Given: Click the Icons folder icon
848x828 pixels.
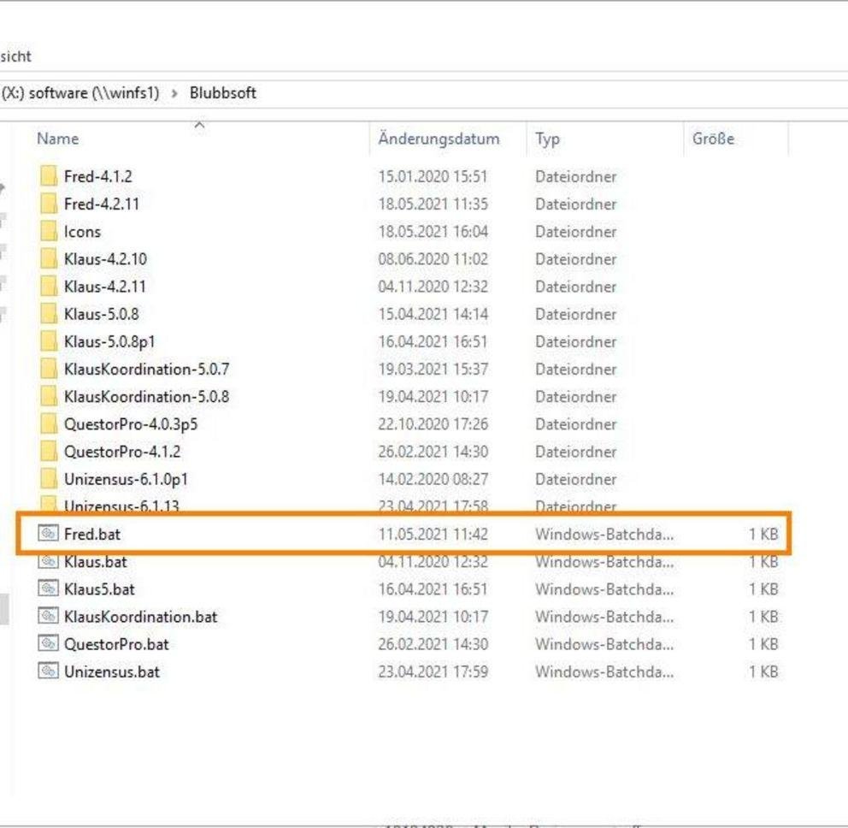Looking at the screenshot, I should tap(48, 232).
